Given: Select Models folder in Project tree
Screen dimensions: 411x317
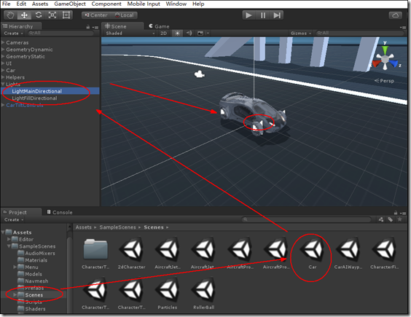Looking at the screenshot, I should click(x=34, y=274).
